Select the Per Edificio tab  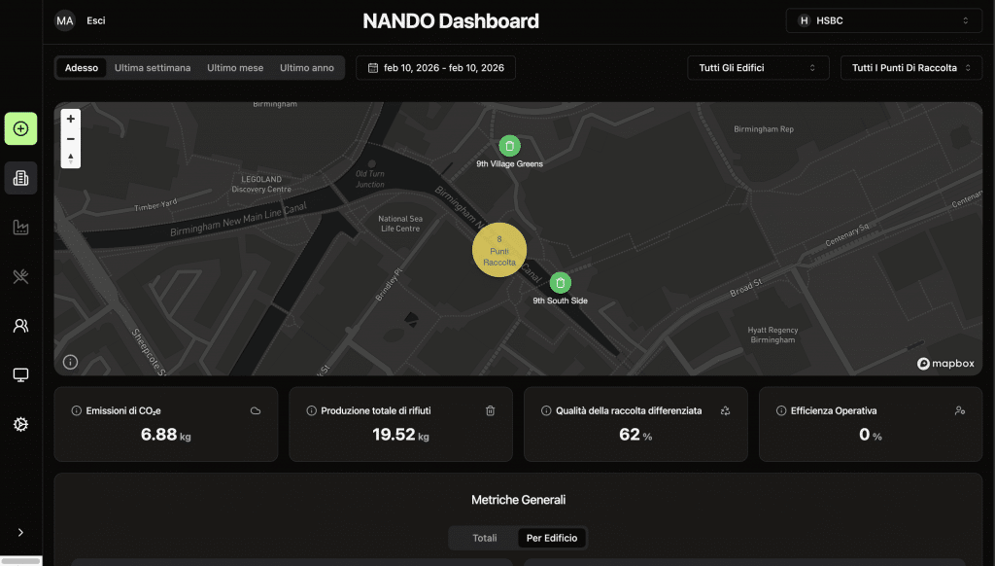(x=551, y=538)
